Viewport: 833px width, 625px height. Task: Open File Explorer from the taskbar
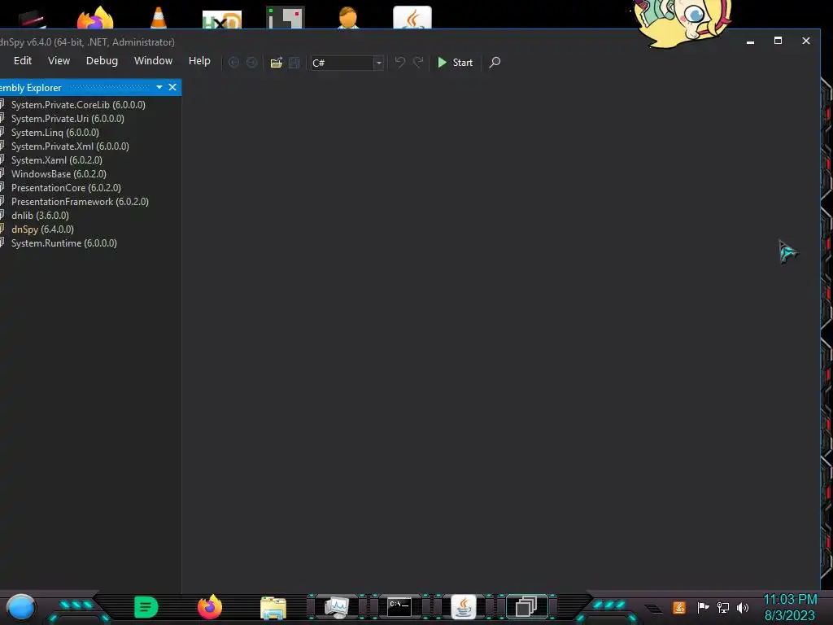[273, 608]
